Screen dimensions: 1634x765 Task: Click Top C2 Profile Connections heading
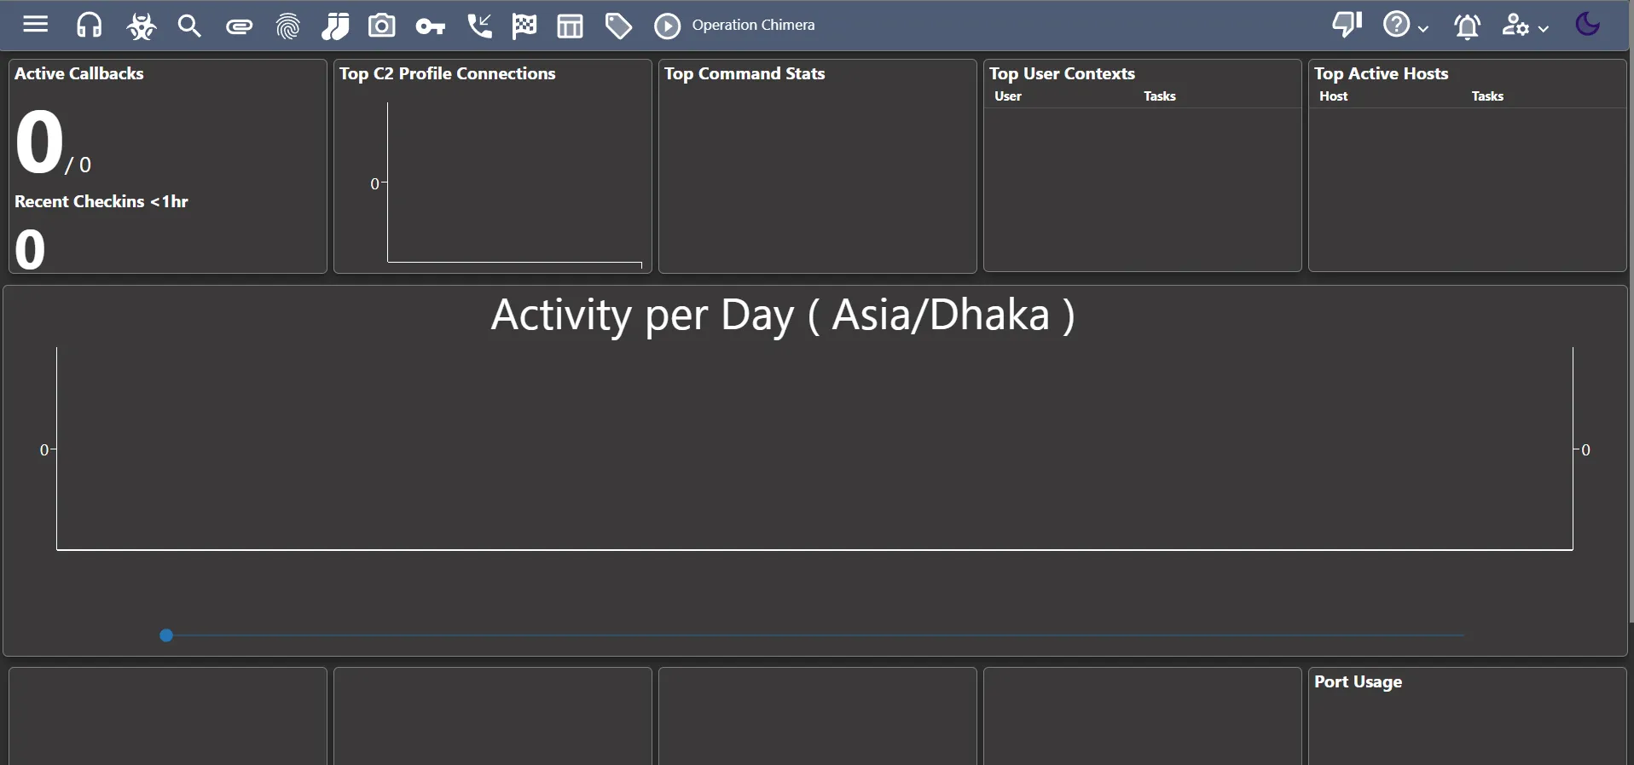(x=448, y=73)
